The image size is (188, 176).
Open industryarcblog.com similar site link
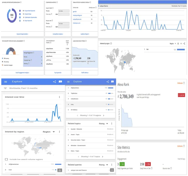click(78, 15)
